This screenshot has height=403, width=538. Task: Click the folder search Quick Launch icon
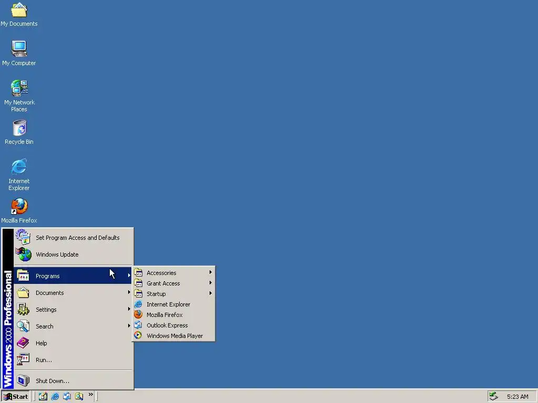79,396
